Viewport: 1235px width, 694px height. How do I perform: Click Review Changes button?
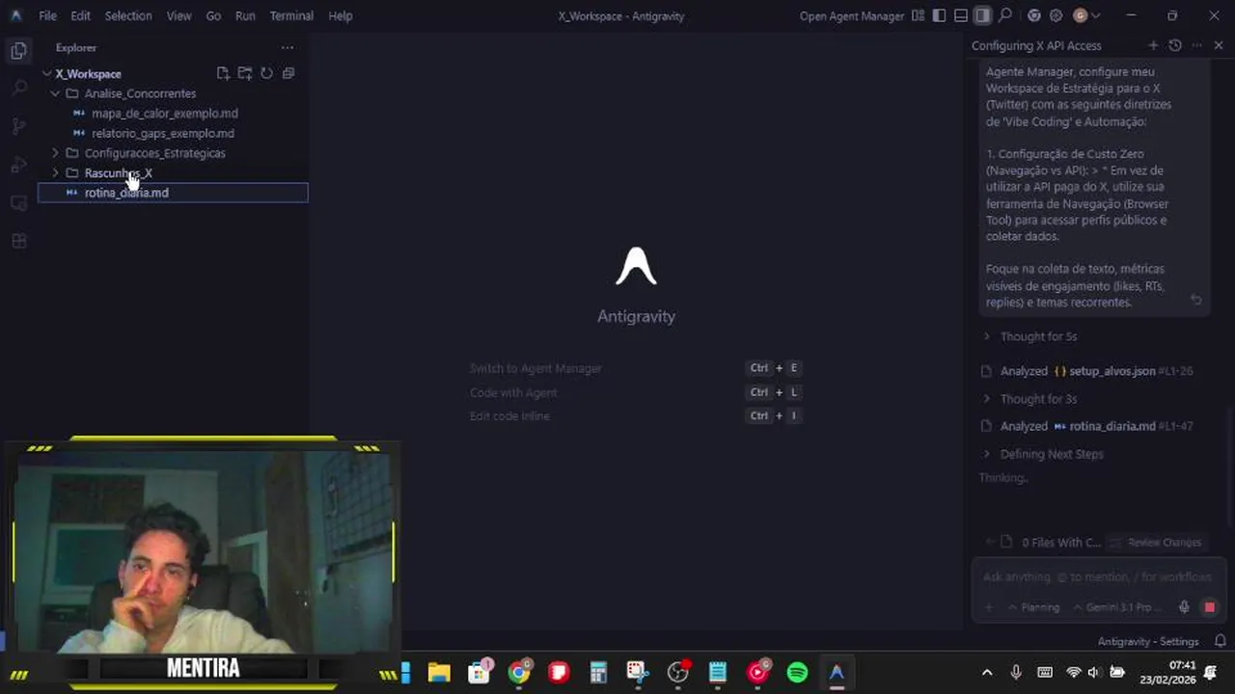1156,543
